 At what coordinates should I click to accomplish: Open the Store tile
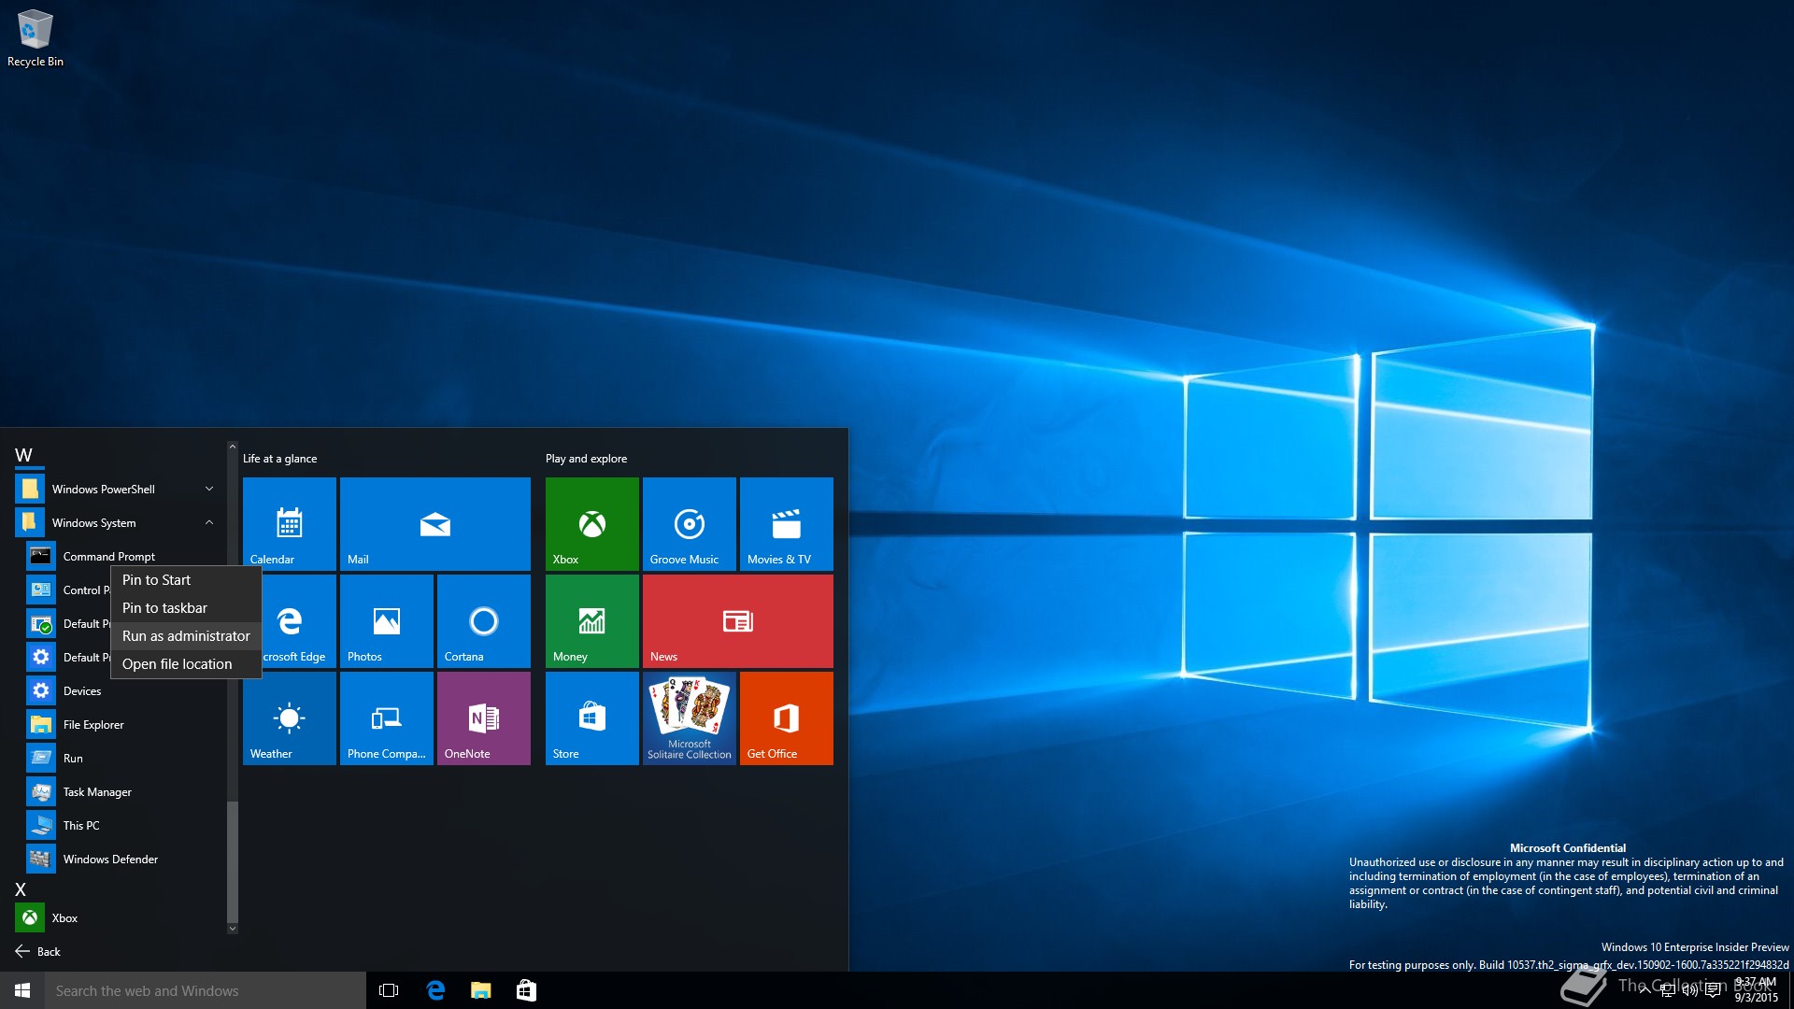(592, 718)
